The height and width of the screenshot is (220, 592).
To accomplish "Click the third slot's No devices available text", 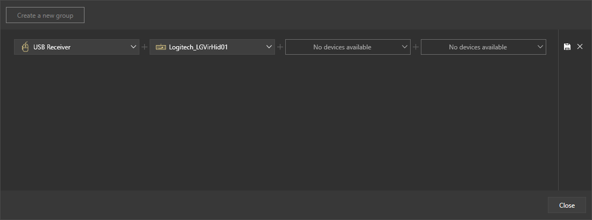I will pos(342,47).
